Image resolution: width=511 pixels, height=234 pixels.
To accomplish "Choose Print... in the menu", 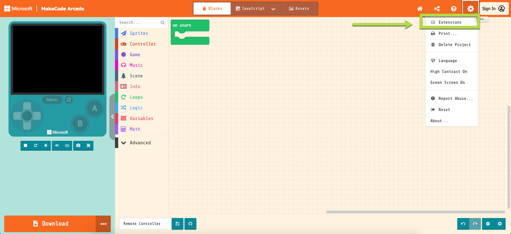I will (452, 33).
